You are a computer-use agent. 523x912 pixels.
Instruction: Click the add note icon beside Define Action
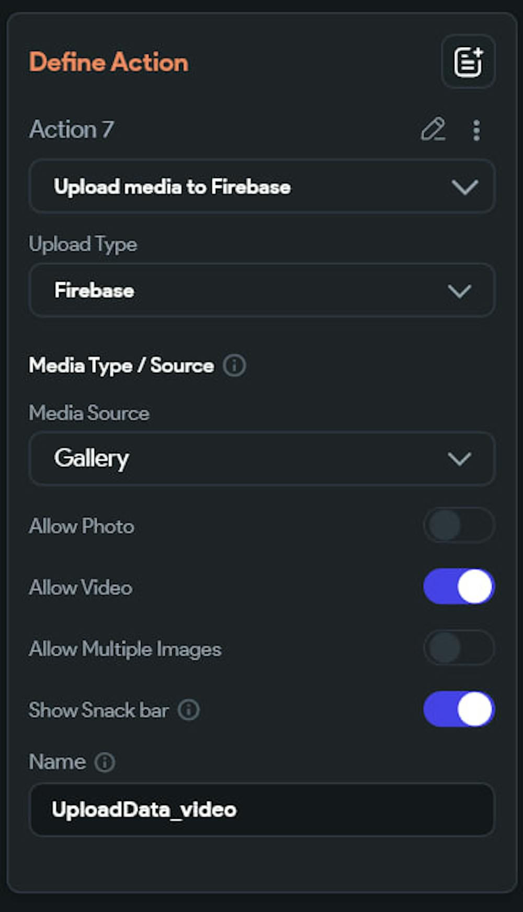tap(468, 62)
